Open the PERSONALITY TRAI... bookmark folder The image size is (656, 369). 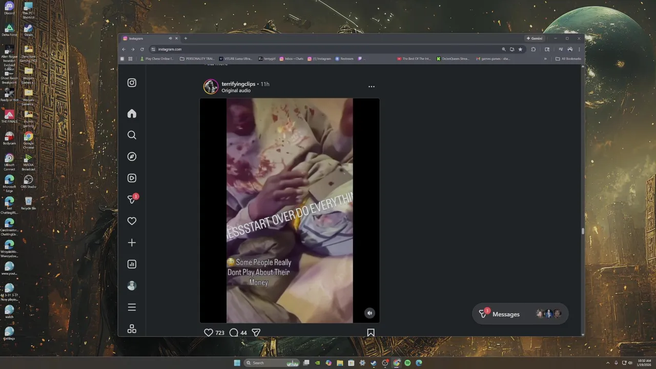197,59
